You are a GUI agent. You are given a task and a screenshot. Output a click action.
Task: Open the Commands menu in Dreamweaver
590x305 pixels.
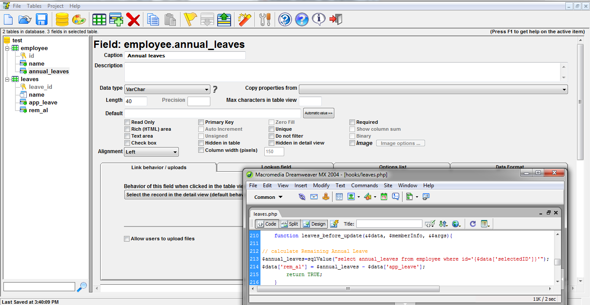[x=365, y=186]
